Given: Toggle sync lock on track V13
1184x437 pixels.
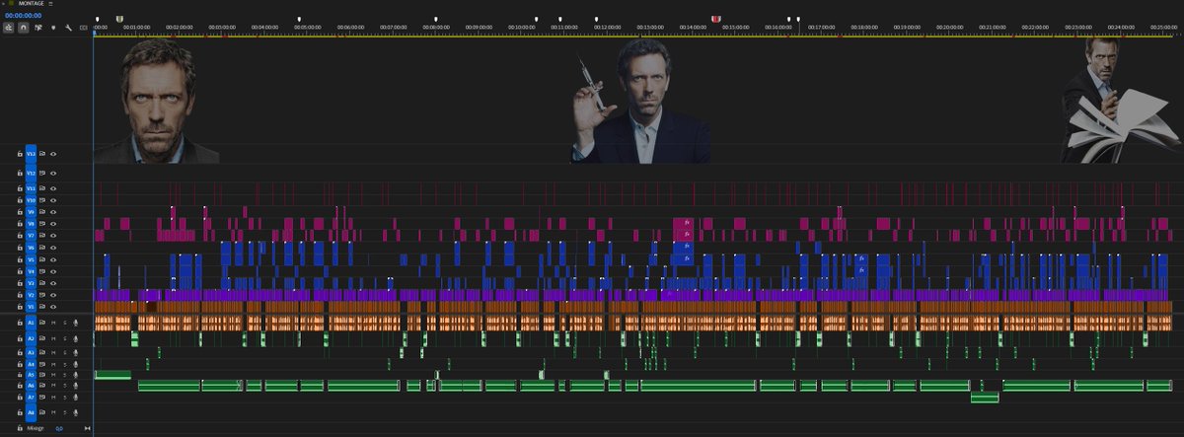Looking at the screenshot, I should click(x=42, y=154).
